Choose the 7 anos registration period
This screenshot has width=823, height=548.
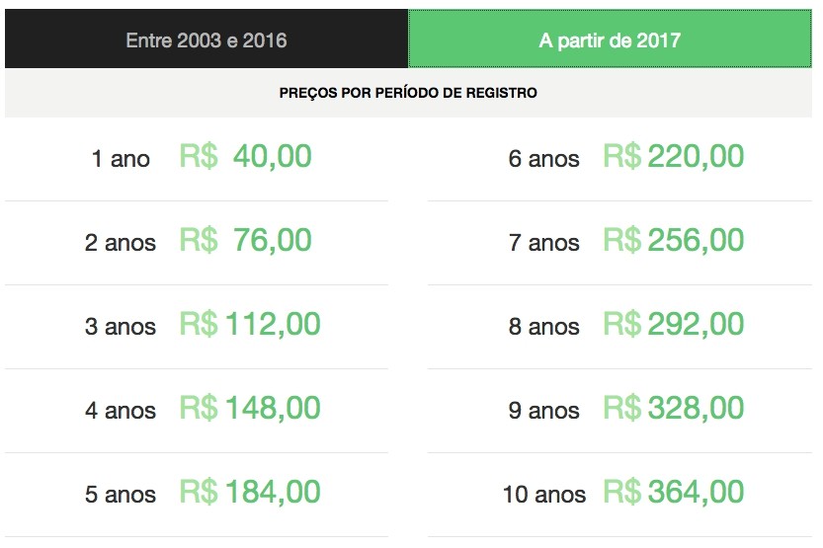(x=543, y=243)
